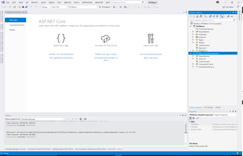The height and width of the screenshot is (156, 243).
Task: Expand the Pages folder in Solution Explorer
Action: tap(193, 40)
